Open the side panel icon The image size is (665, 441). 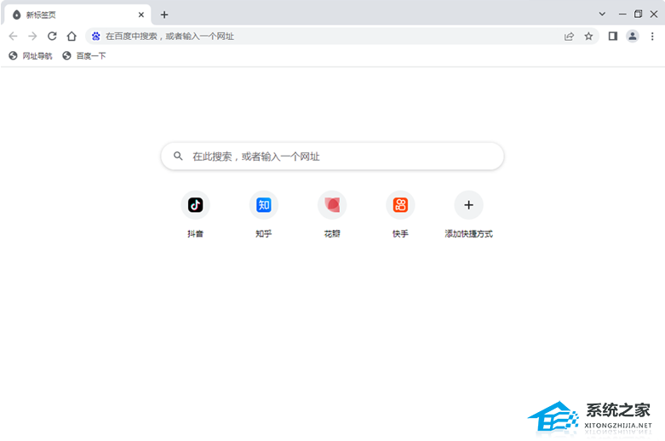[x=612, y=36]
